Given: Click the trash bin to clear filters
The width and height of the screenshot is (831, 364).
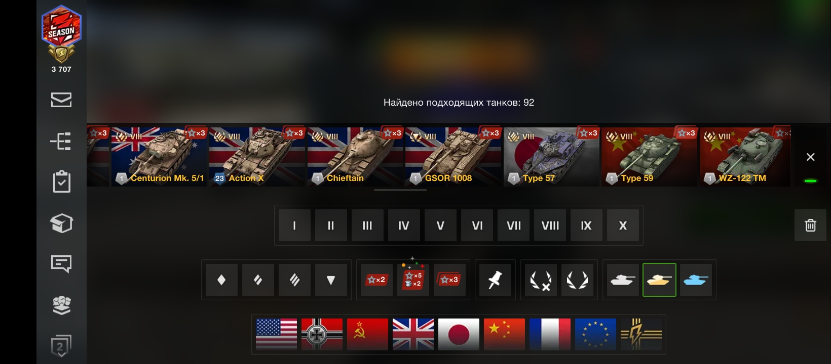Looking at the screenshot, I should (810, 225).
